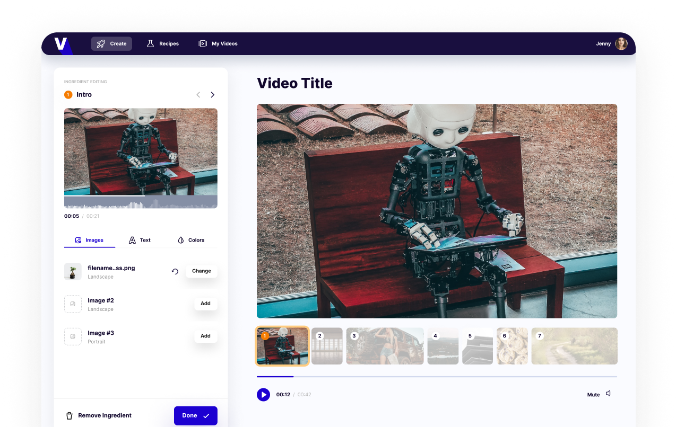
Task: Go to My Videos
Action: (218, 43)
